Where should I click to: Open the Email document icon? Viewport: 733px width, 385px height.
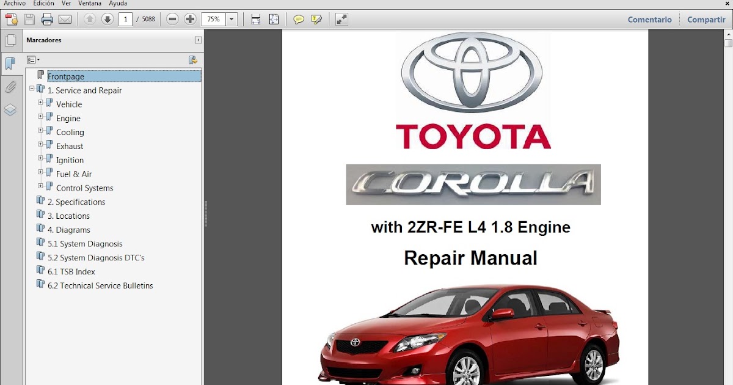tap(64, 19)
